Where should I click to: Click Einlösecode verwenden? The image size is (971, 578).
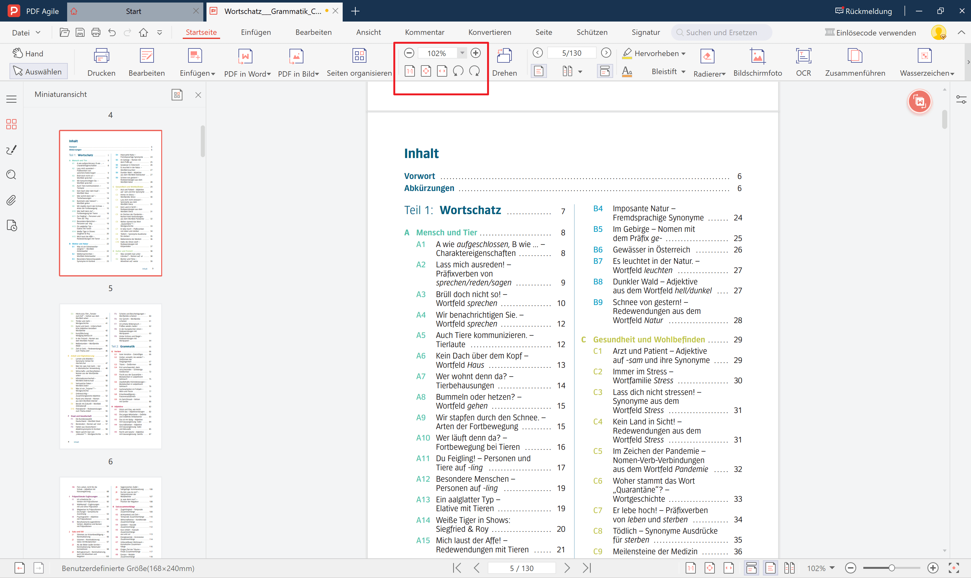[870, 33]
